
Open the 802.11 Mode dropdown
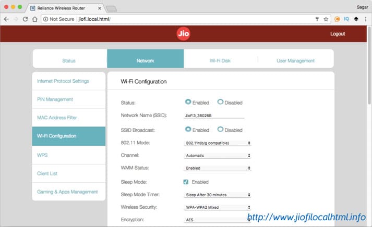(x=217, y=143)
